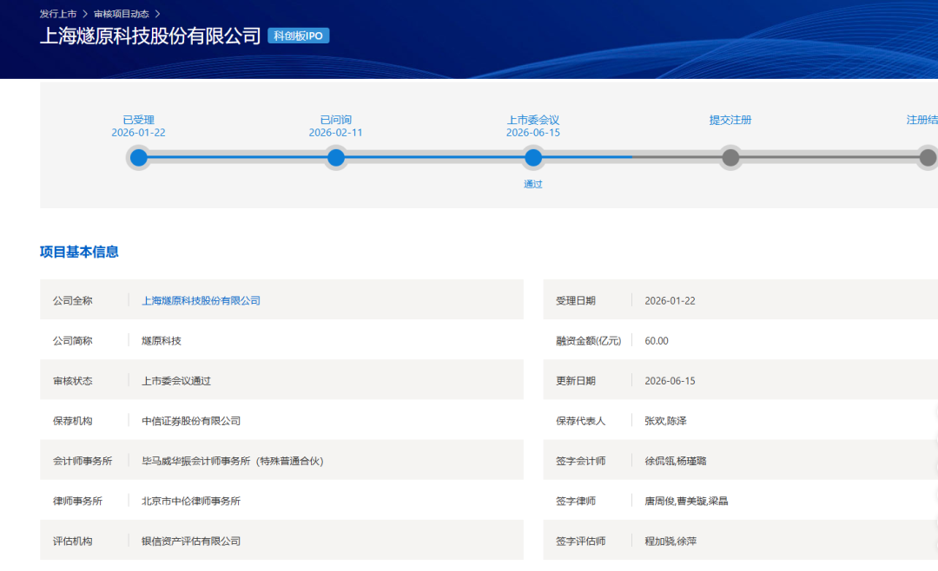938x571 pixels.
Task: Select the 项目基本信息 section heading
Action: pyautogui.click(x=79, y=252)
